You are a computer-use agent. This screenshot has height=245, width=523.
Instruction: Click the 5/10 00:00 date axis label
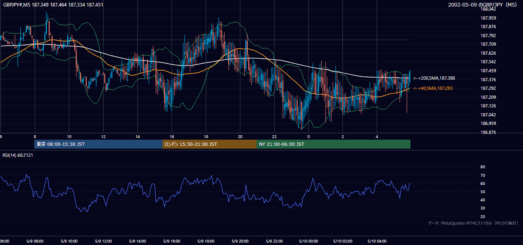pyautogui.click(x=309, y=241)
